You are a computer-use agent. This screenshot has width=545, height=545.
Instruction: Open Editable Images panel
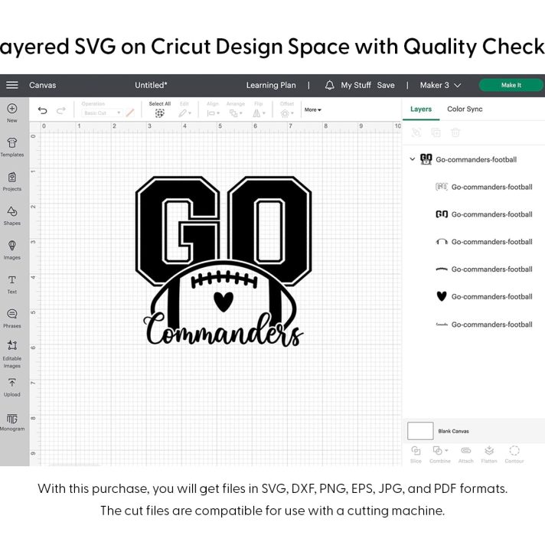[x=12, y=354]
